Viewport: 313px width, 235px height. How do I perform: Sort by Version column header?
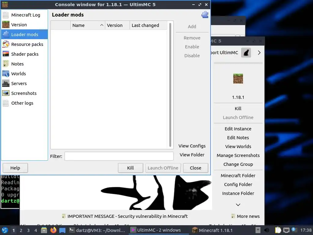pyautogui.click(x=117, y=25)
